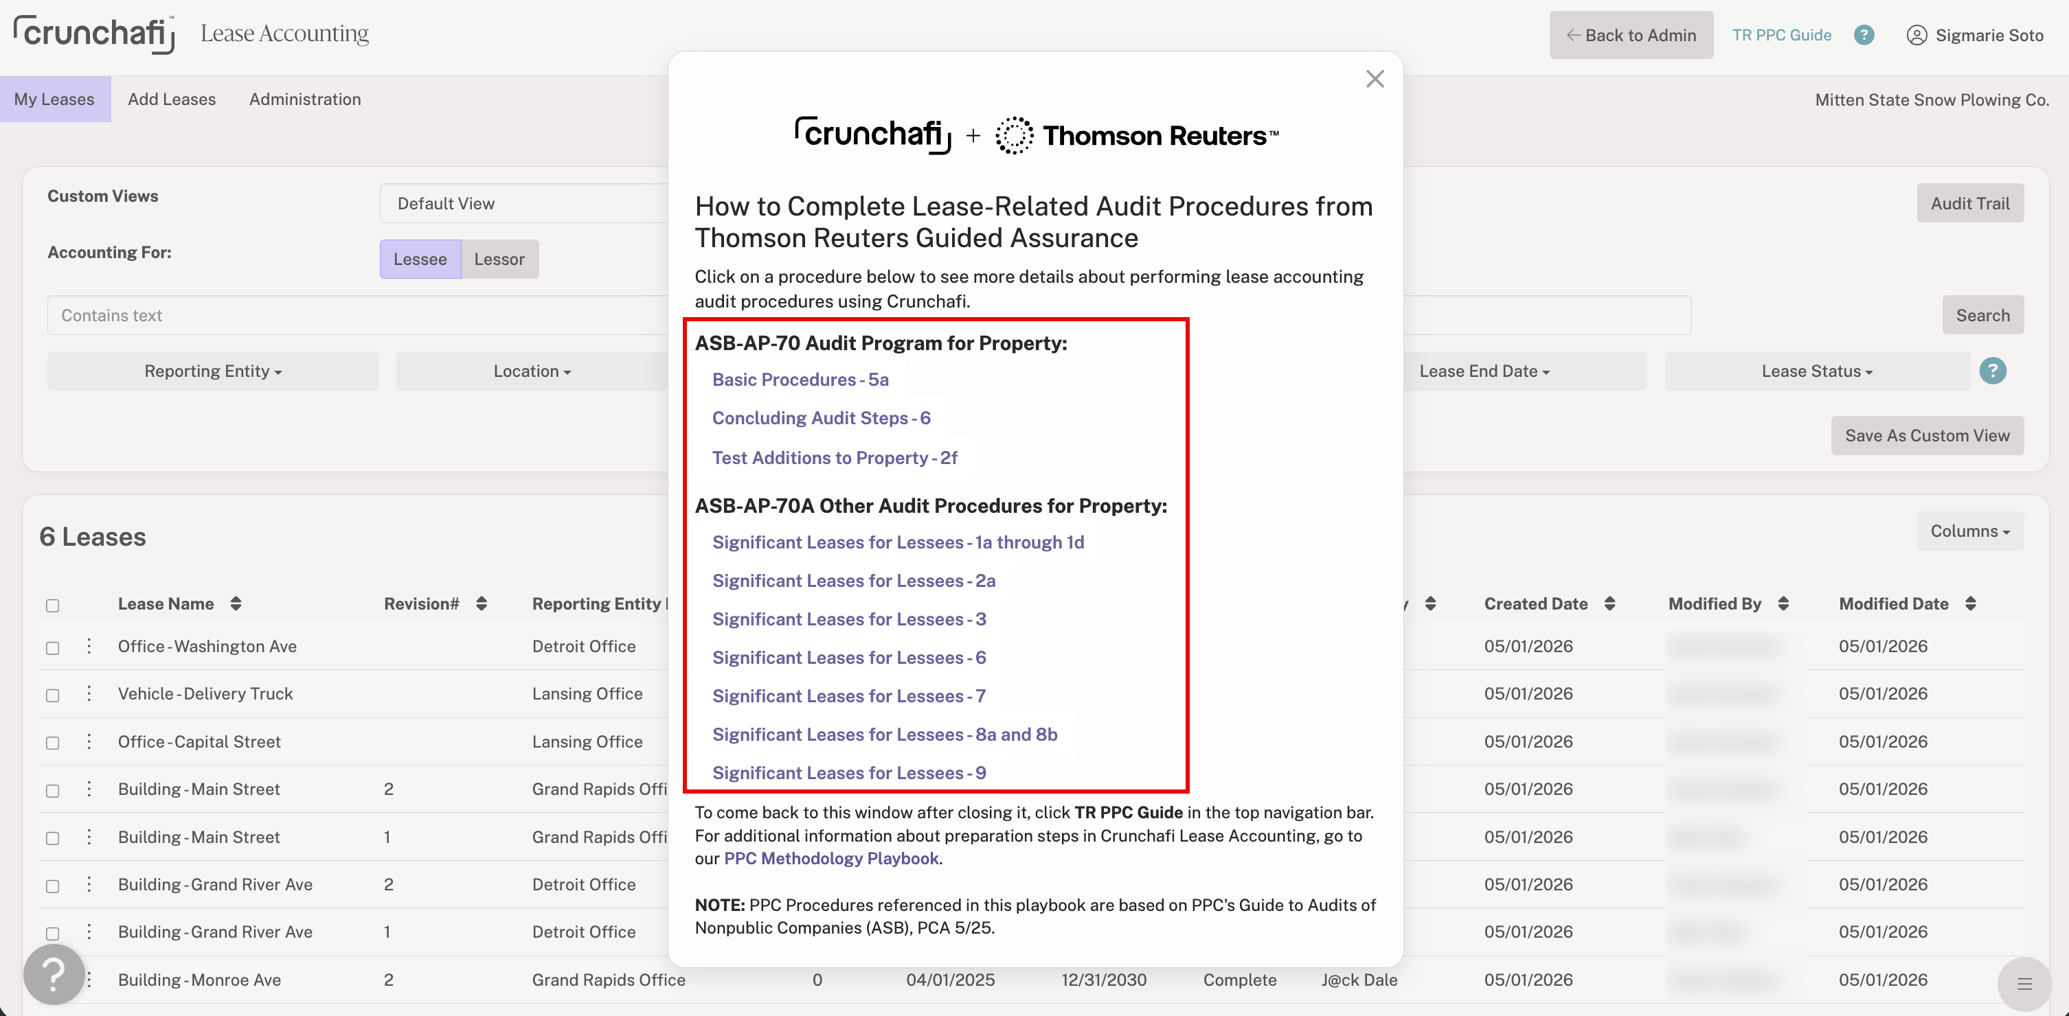The width and height of the screenshot is (2069, 1016).
Task: Open the PPC Methodology Playbook link
Action: (831, 858)
